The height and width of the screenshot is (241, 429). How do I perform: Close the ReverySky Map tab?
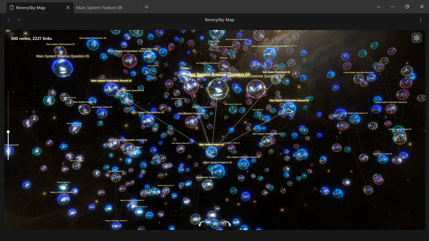coord(68,7)
